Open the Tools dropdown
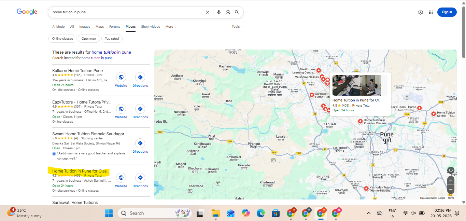The height and width of the screenshot is (221, 466). [237, 27]
